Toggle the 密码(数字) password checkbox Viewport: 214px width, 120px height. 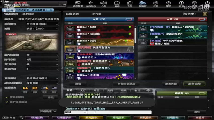(x=7, y=97)
